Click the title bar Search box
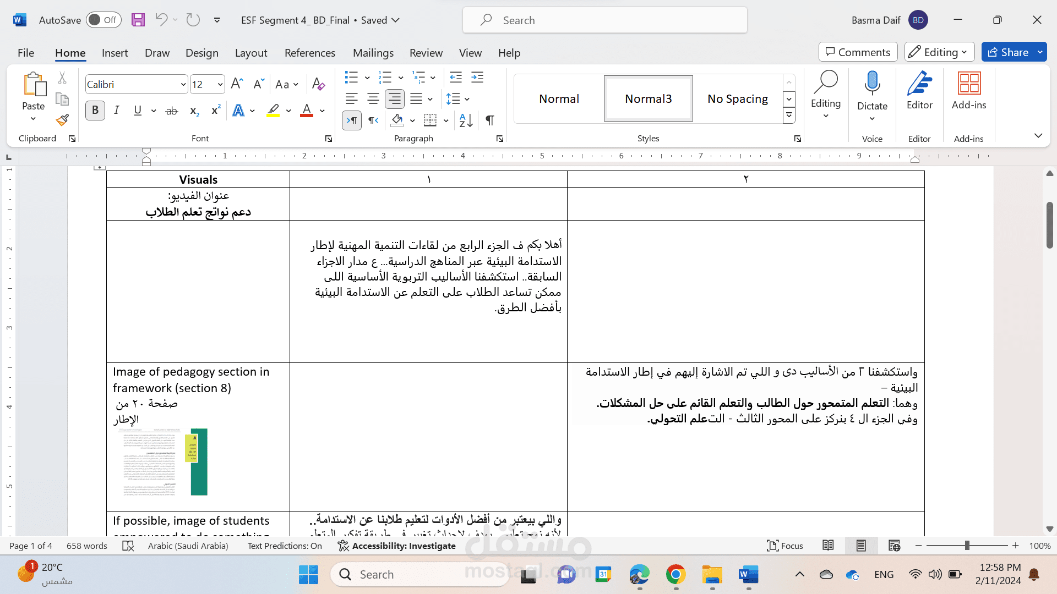This screenshot has height=594, width=1057. [605, 20]
